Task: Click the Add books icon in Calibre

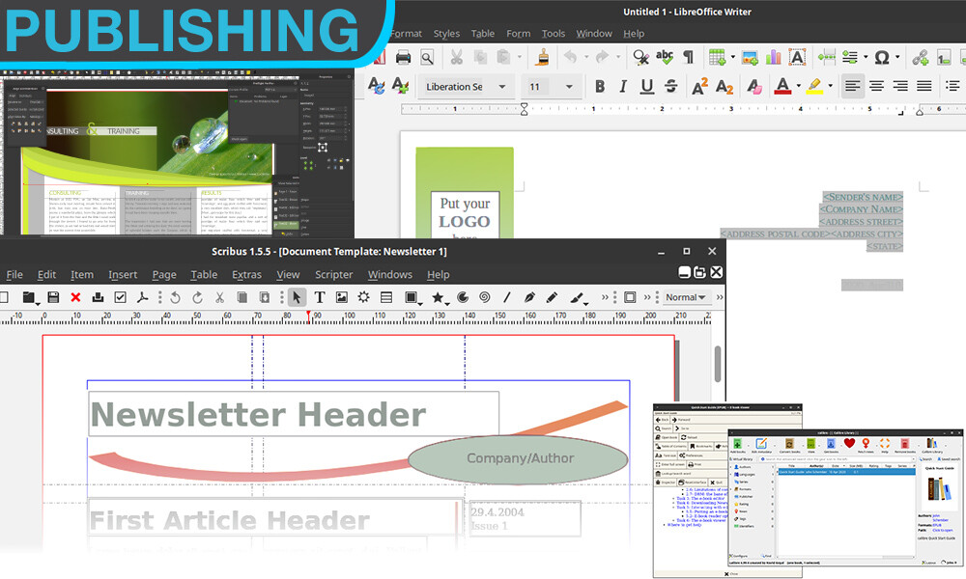Action: (x=738, y=444)
